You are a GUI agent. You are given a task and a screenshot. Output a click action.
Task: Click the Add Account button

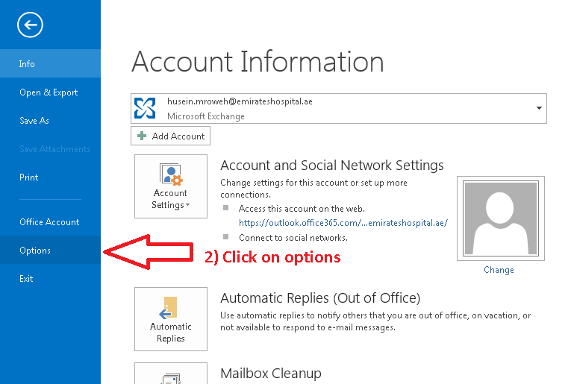(x=170, y=136)
